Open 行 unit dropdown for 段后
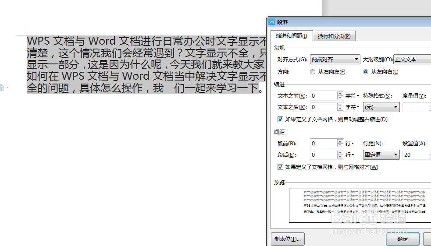Image resolution: width=431 pixels, height=246 pixels. 349,155
